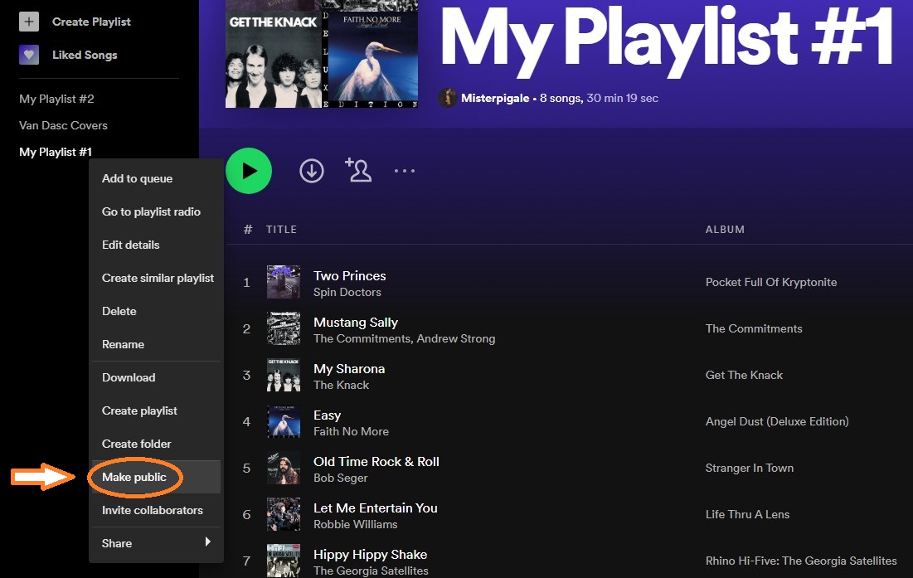Open the ellipsis more options icon
The width and height of the screenshot is (913, 578).
pyautogui.click(x=405, y=172)
